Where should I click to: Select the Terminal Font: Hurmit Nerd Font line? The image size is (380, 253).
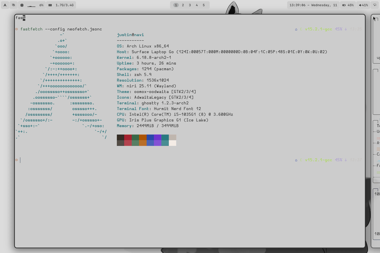[159, 109]
